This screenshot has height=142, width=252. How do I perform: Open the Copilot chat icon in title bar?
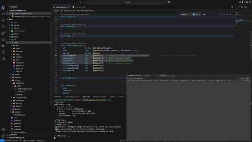point(169,2)
